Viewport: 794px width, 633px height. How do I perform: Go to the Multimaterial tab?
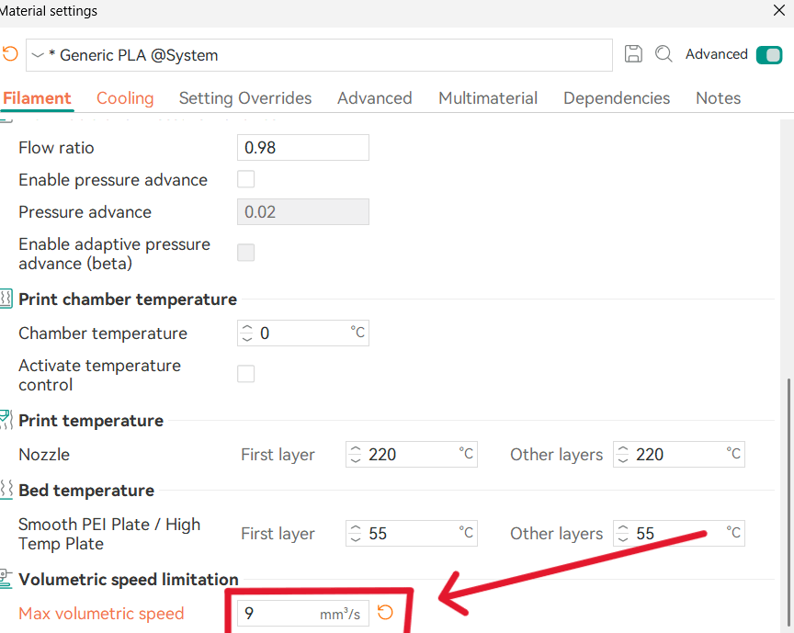click(488, 98)
